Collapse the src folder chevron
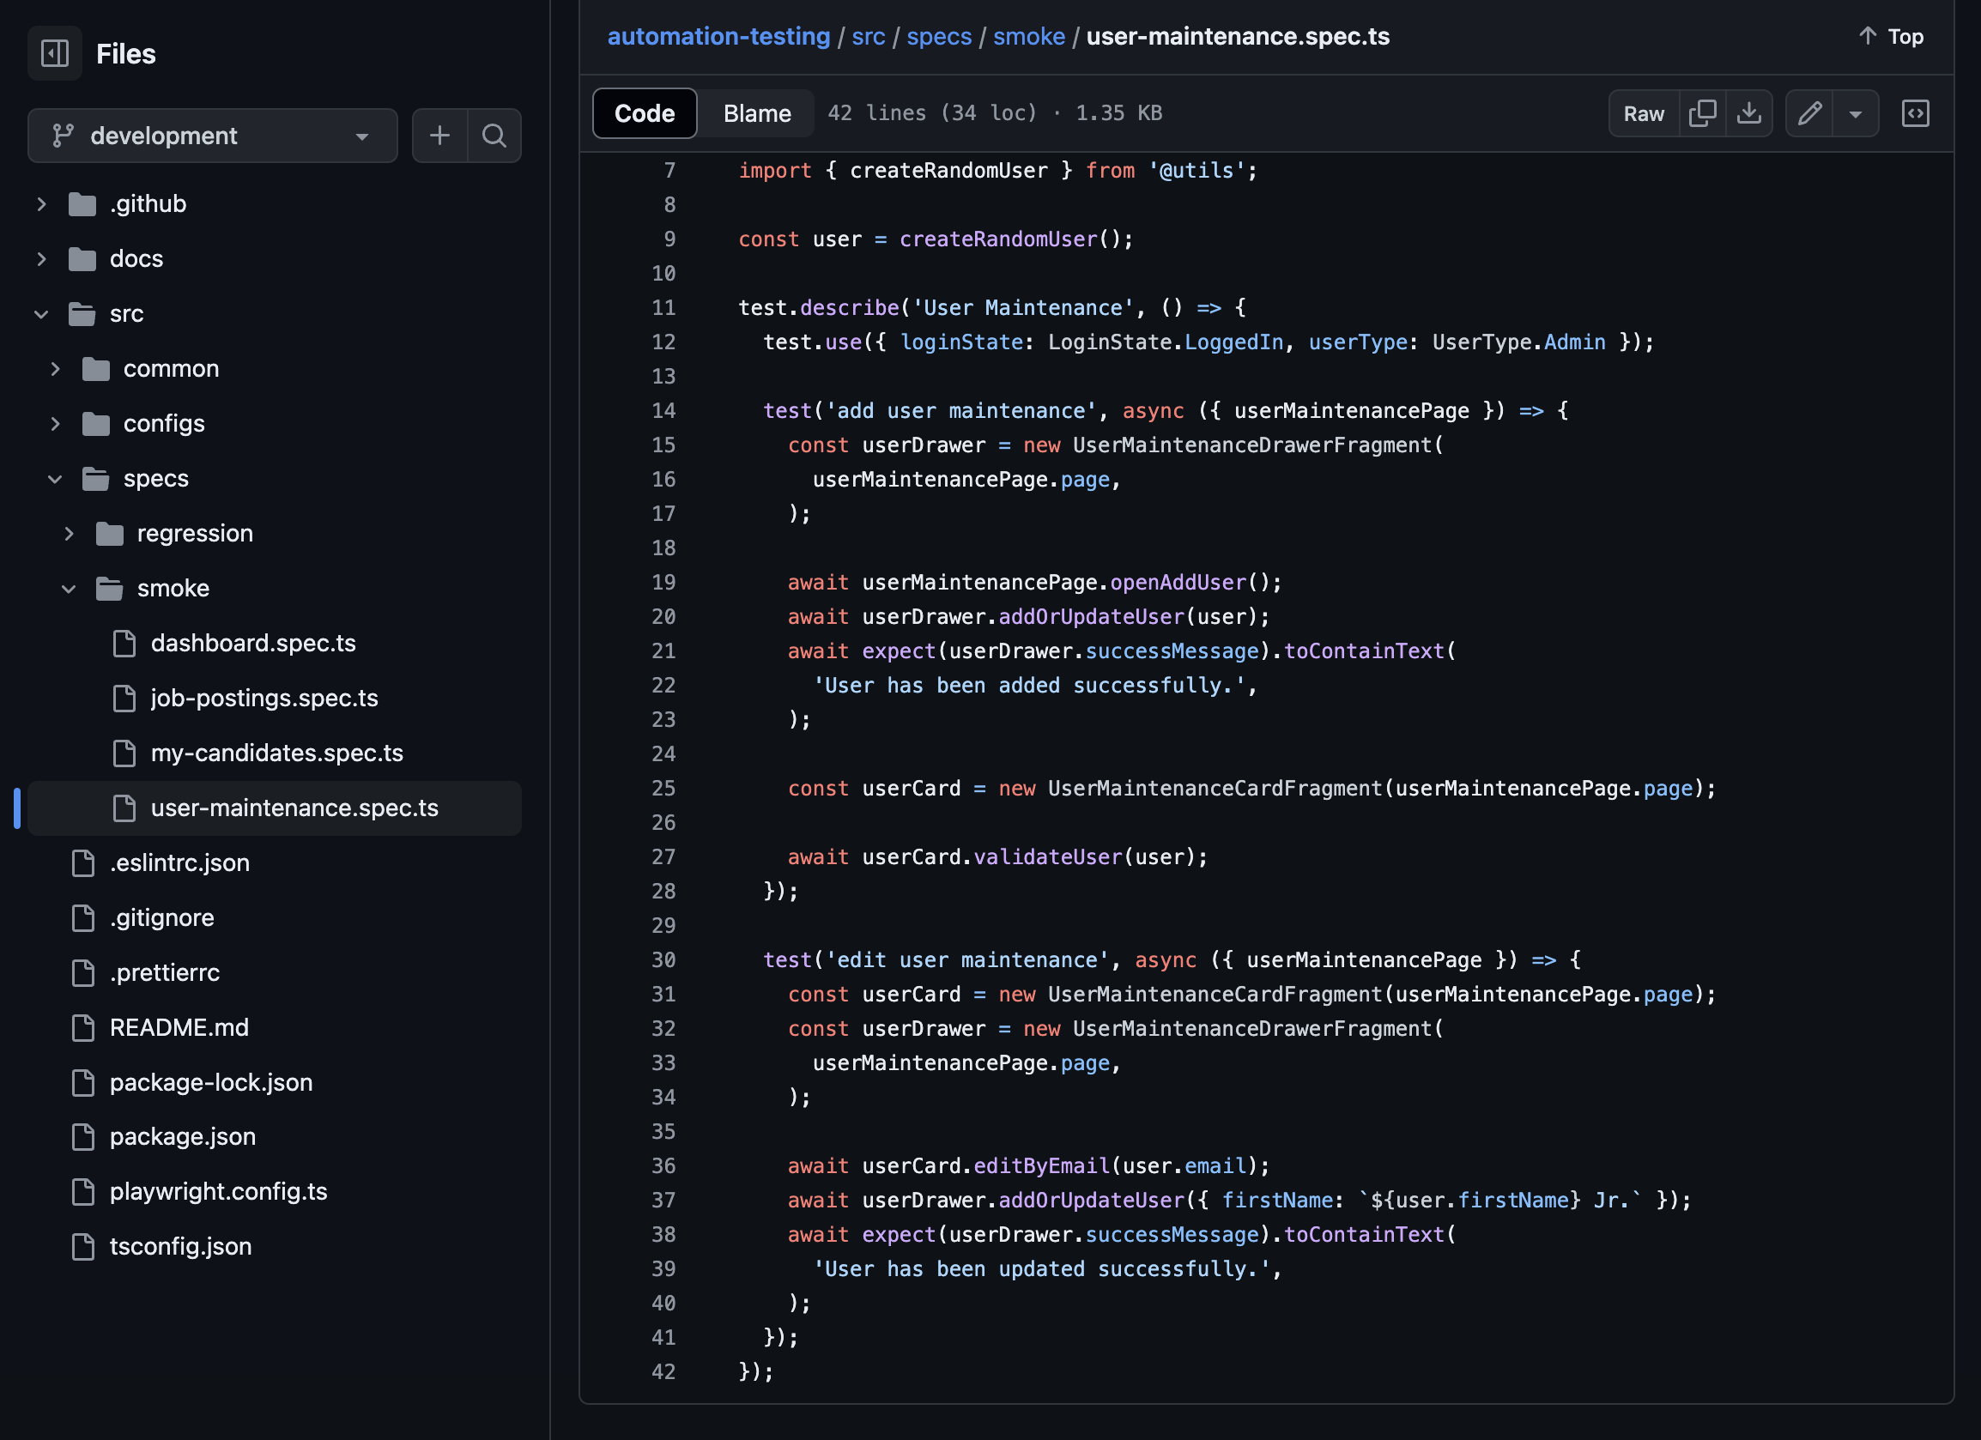The image size is (1981, 1440). [41, 313]
